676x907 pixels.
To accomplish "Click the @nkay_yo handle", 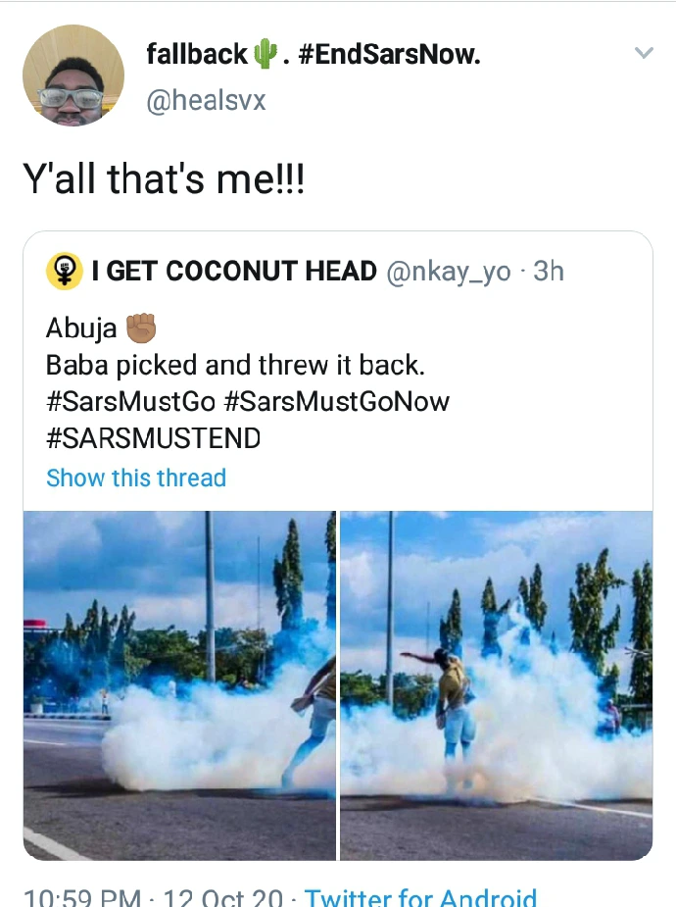I will (450, 272).
